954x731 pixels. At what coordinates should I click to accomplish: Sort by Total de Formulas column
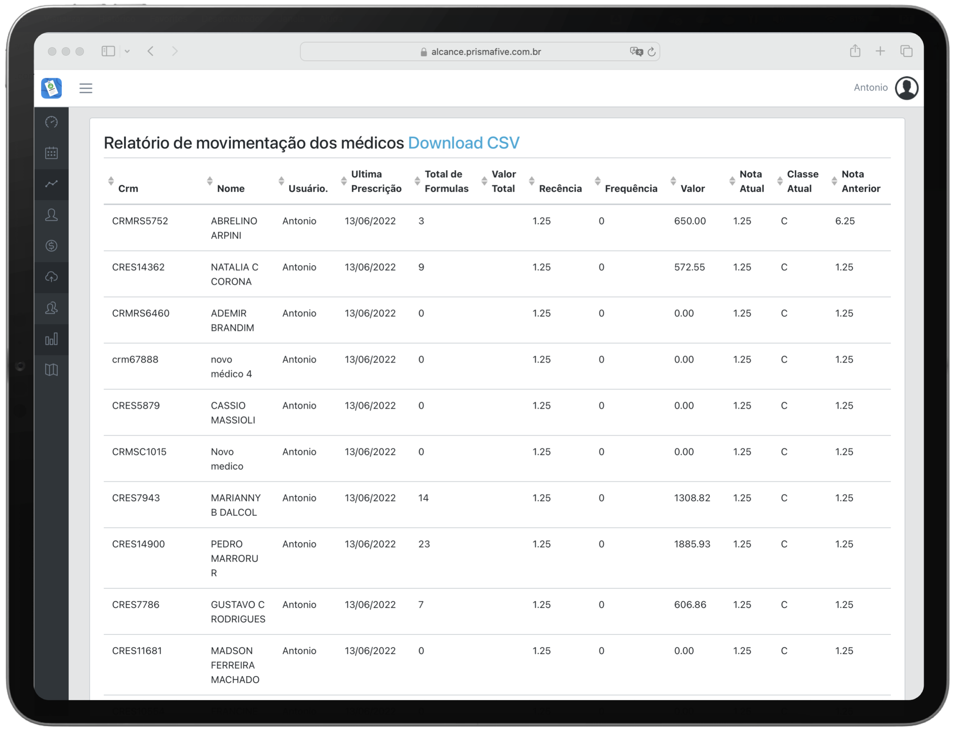click(x=446, y=181)
